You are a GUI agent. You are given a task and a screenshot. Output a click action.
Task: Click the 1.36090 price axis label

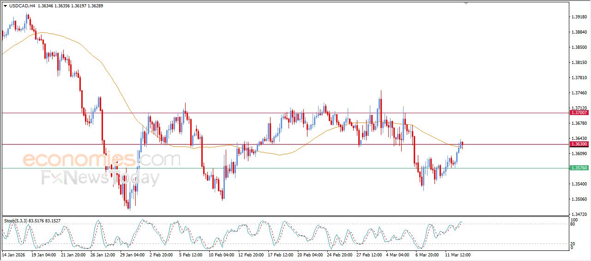click(579, 153)
